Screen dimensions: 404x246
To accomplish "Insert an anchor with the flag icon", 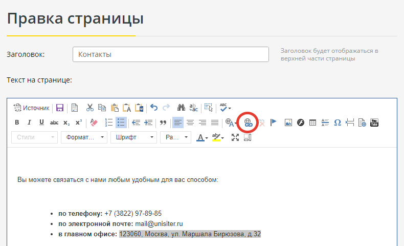I will coord(274,122).
